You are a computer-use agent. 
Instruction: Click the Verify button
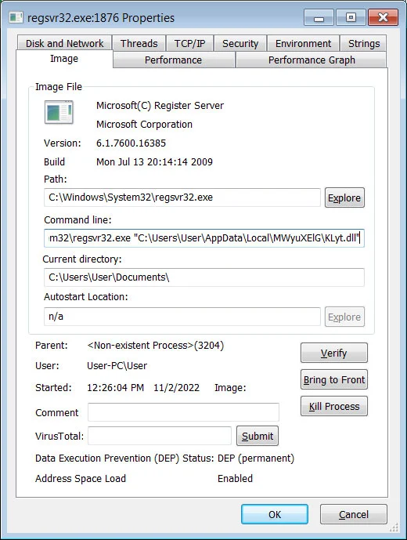pos(333,353)
